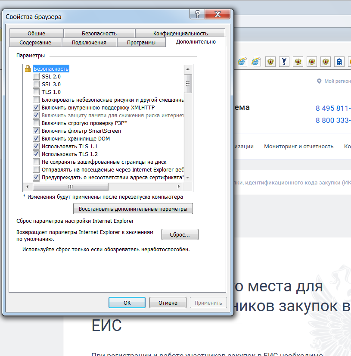This screenshot has height=356, width=351.
Task: Open the blue tower emblem favorite icon
Action: coord(339,62)
